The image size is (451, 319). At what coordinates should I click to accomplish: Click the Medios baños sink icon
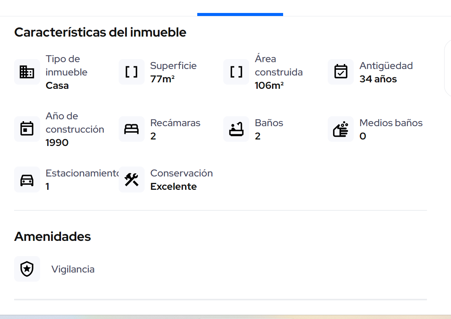[340, 129]
